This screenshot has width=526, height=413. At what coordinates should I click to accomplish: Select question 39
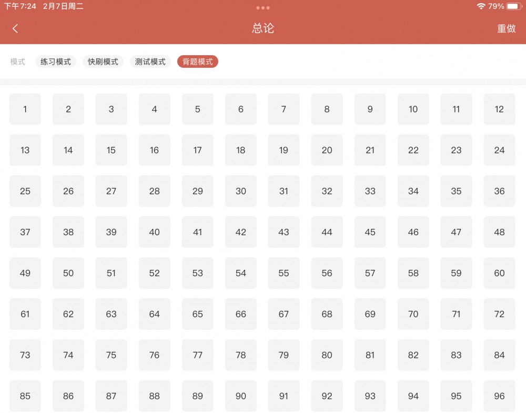click(112, 232)
